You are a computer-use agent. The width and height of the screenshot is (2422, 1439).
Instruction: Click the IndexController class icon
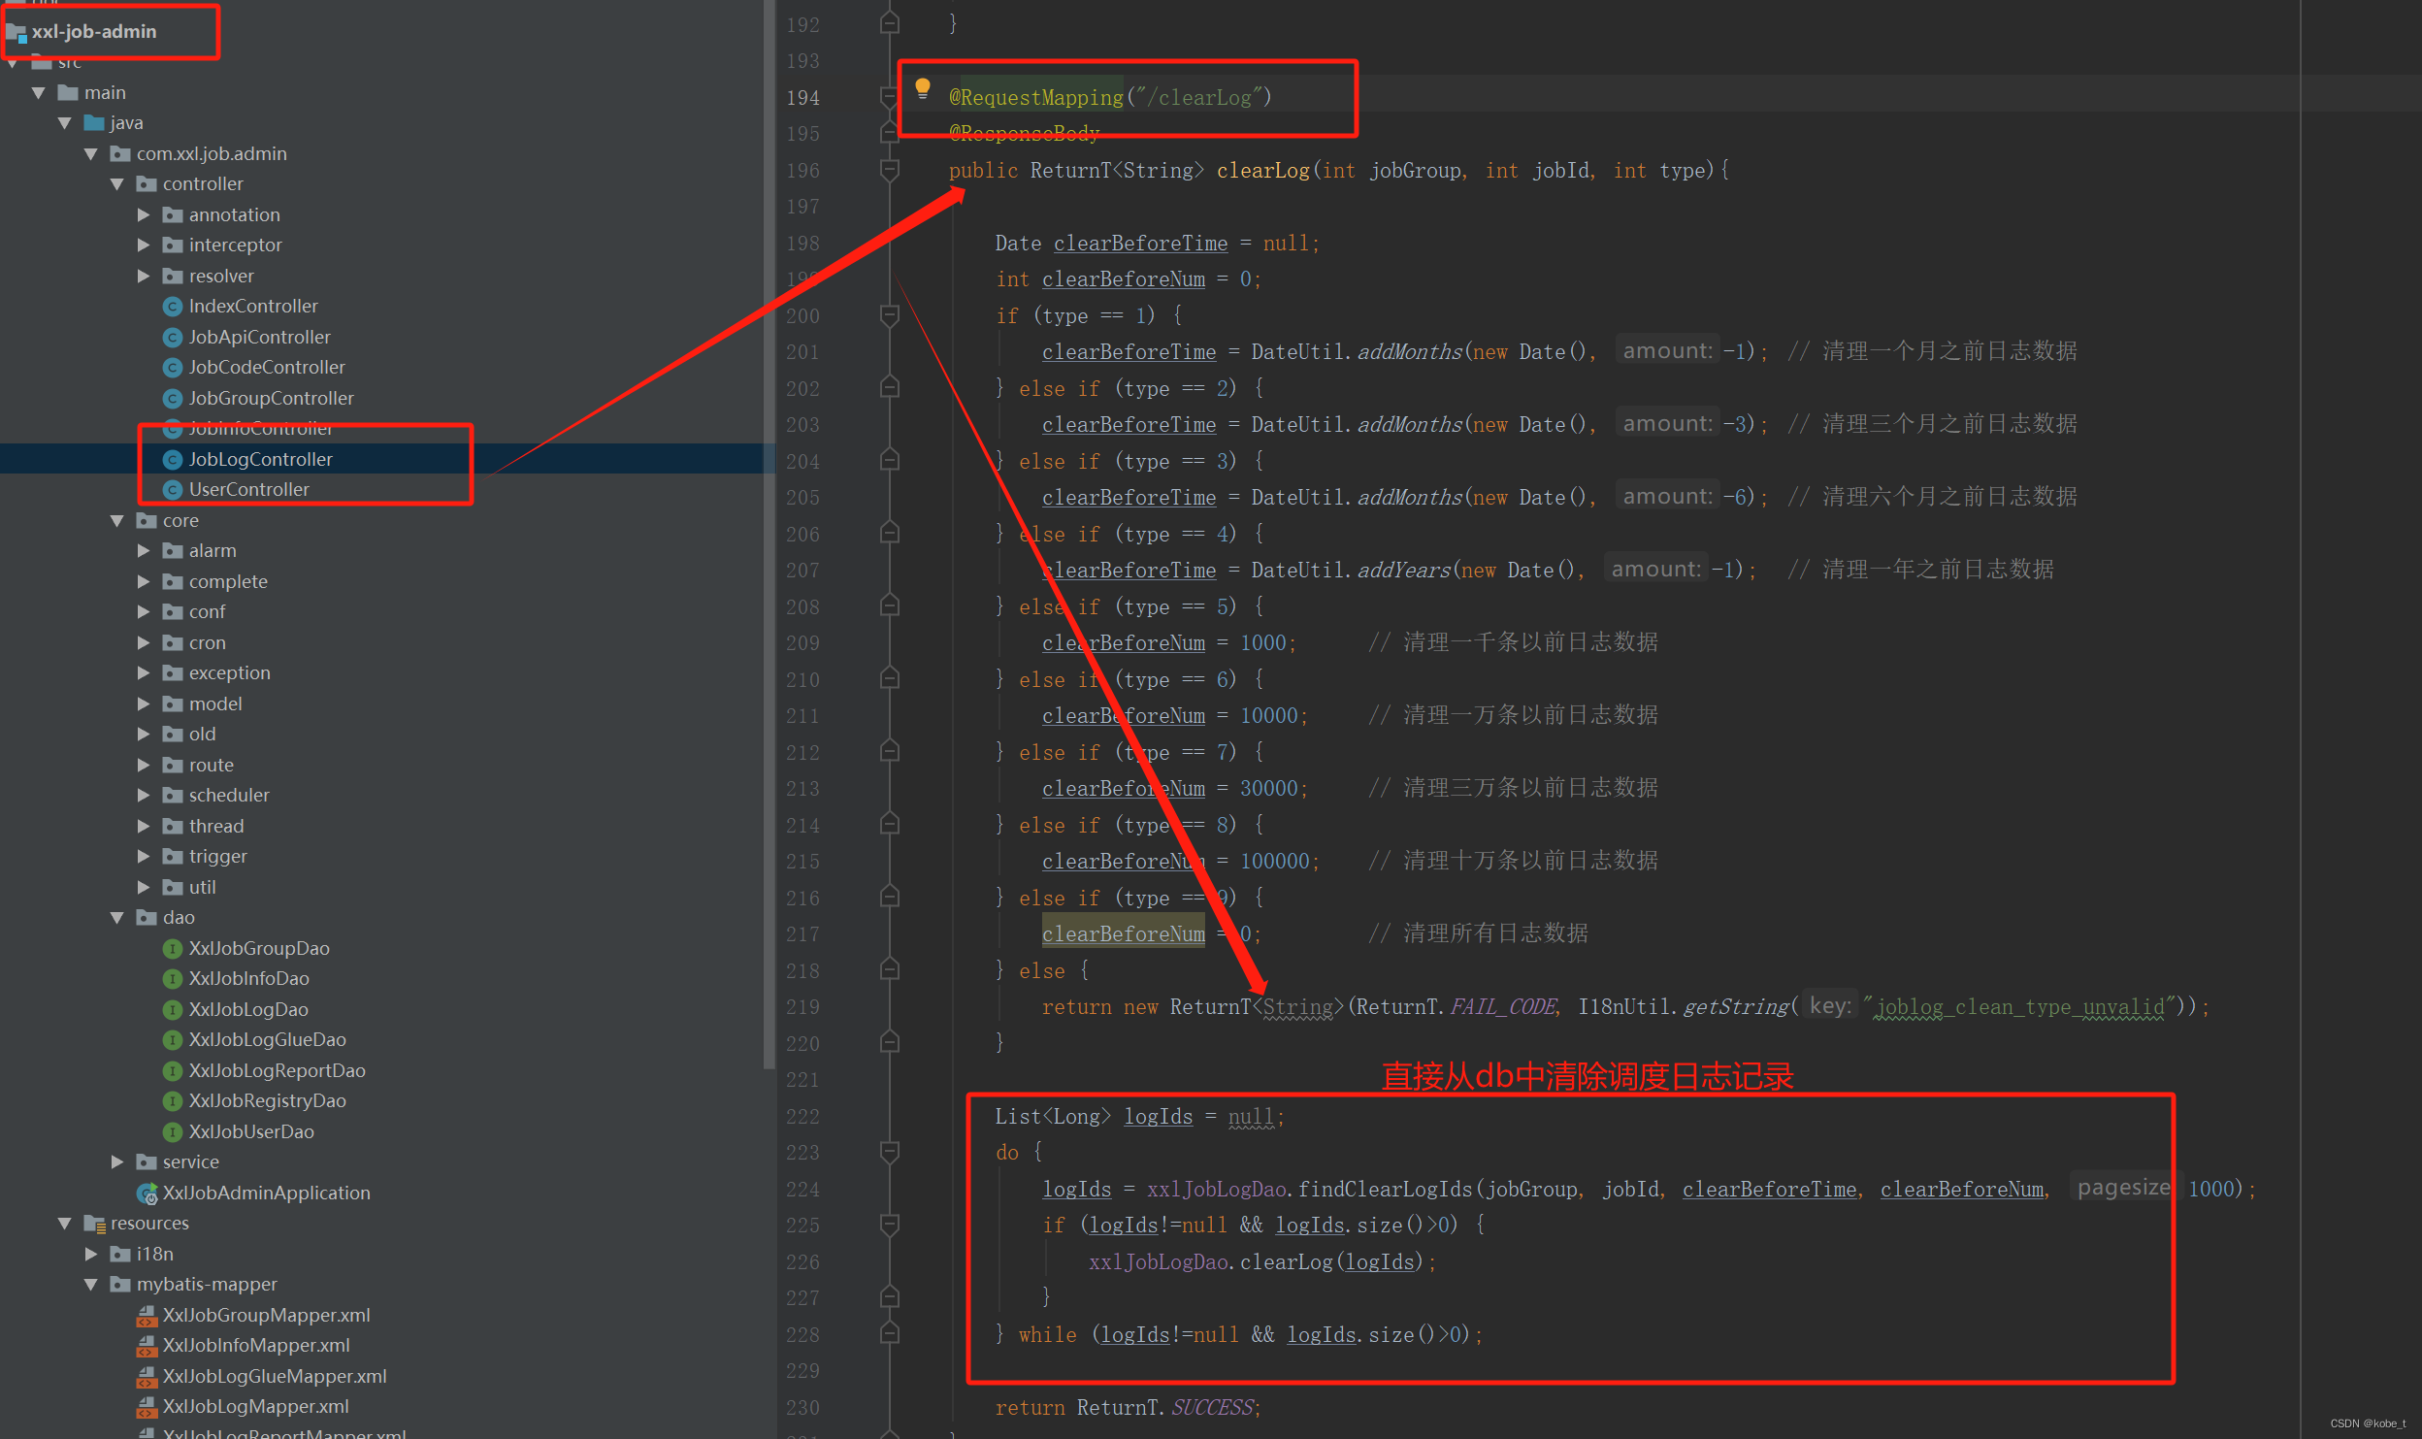[x=173, y=307]
